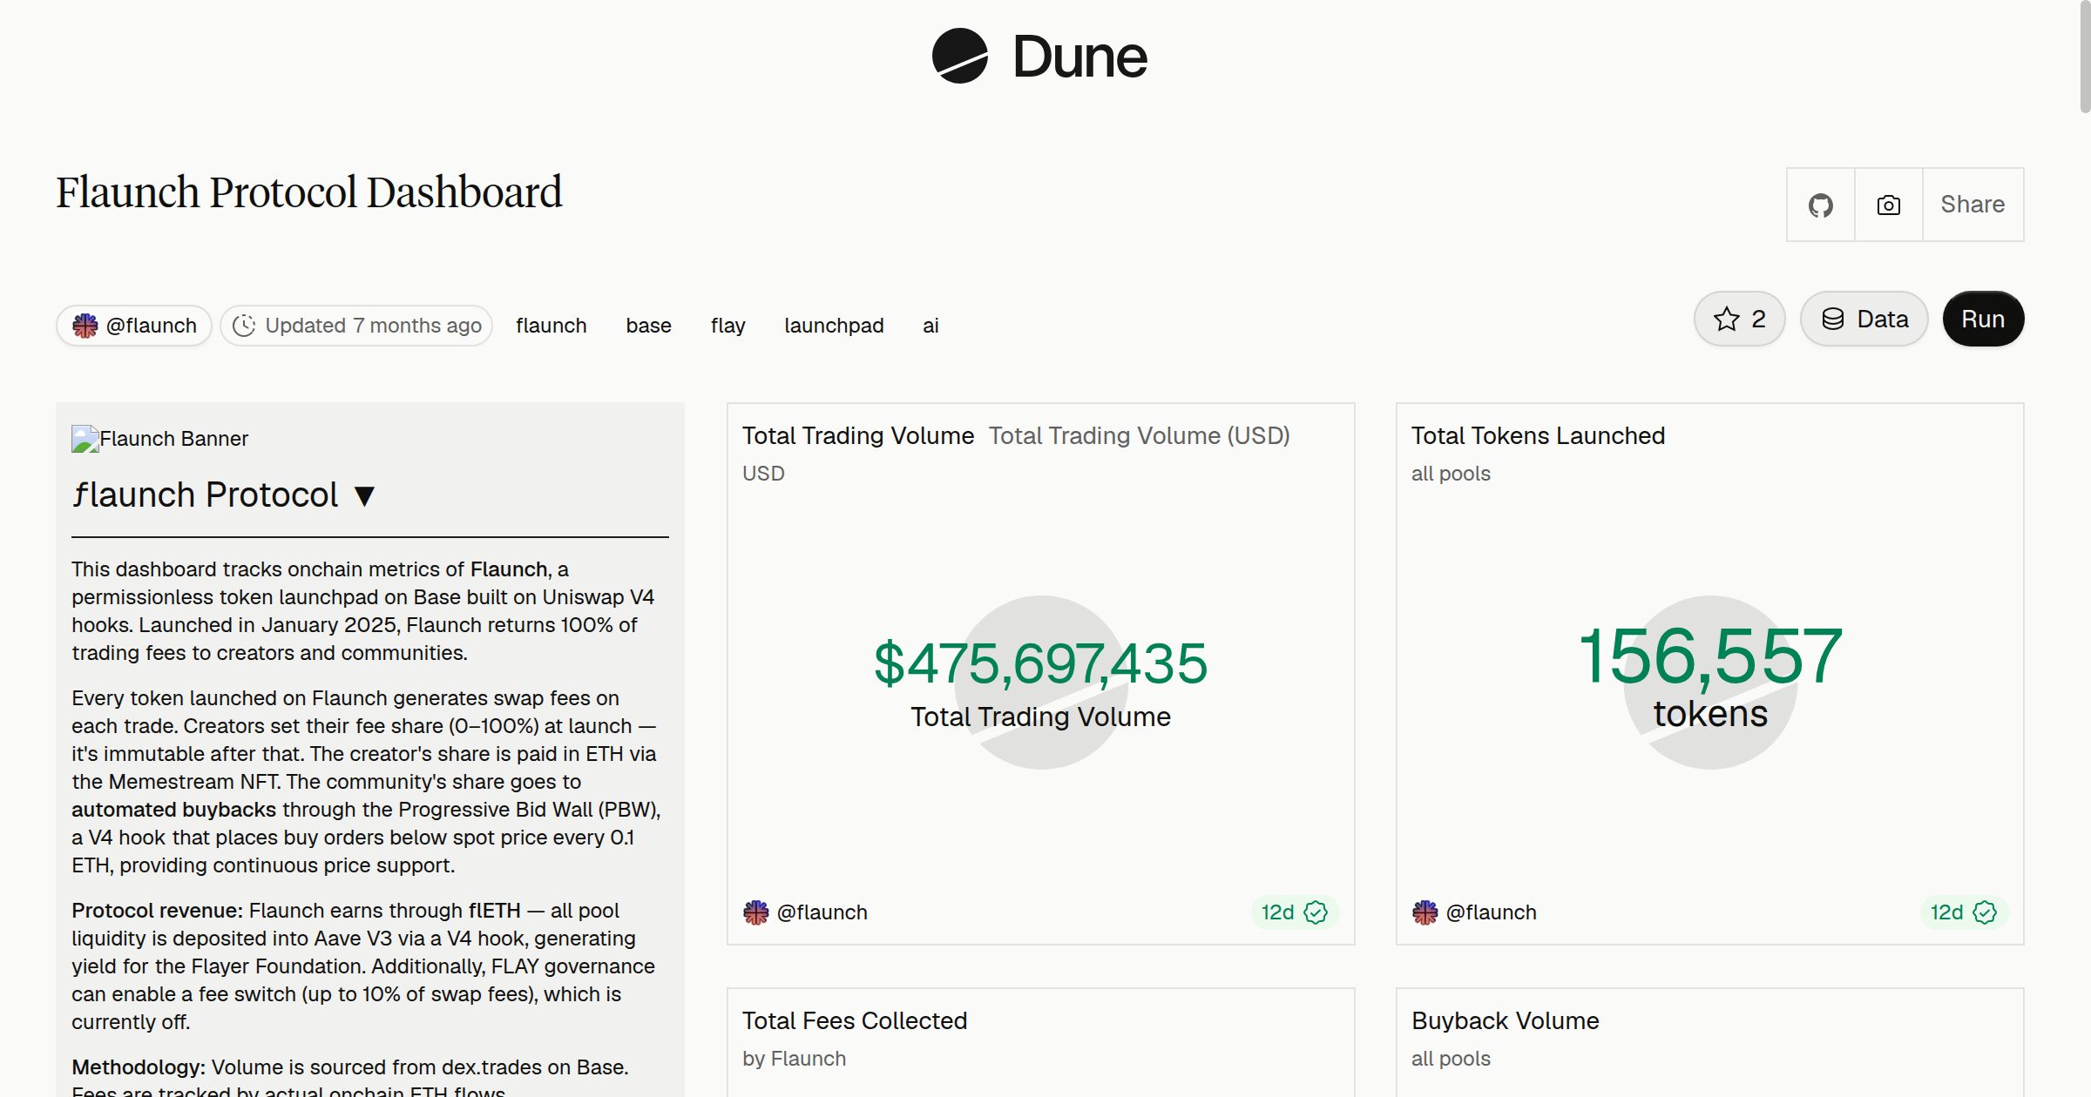2091x1097 pixels.
Task: Click the 'automated buybacks' bold text
Action: (x=173, y=810)
